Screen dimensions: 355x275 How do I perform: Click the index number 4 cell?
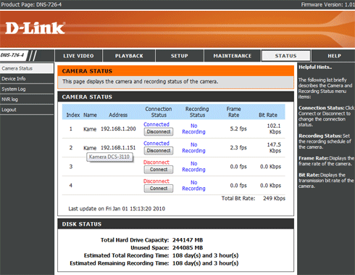point(71,186)
